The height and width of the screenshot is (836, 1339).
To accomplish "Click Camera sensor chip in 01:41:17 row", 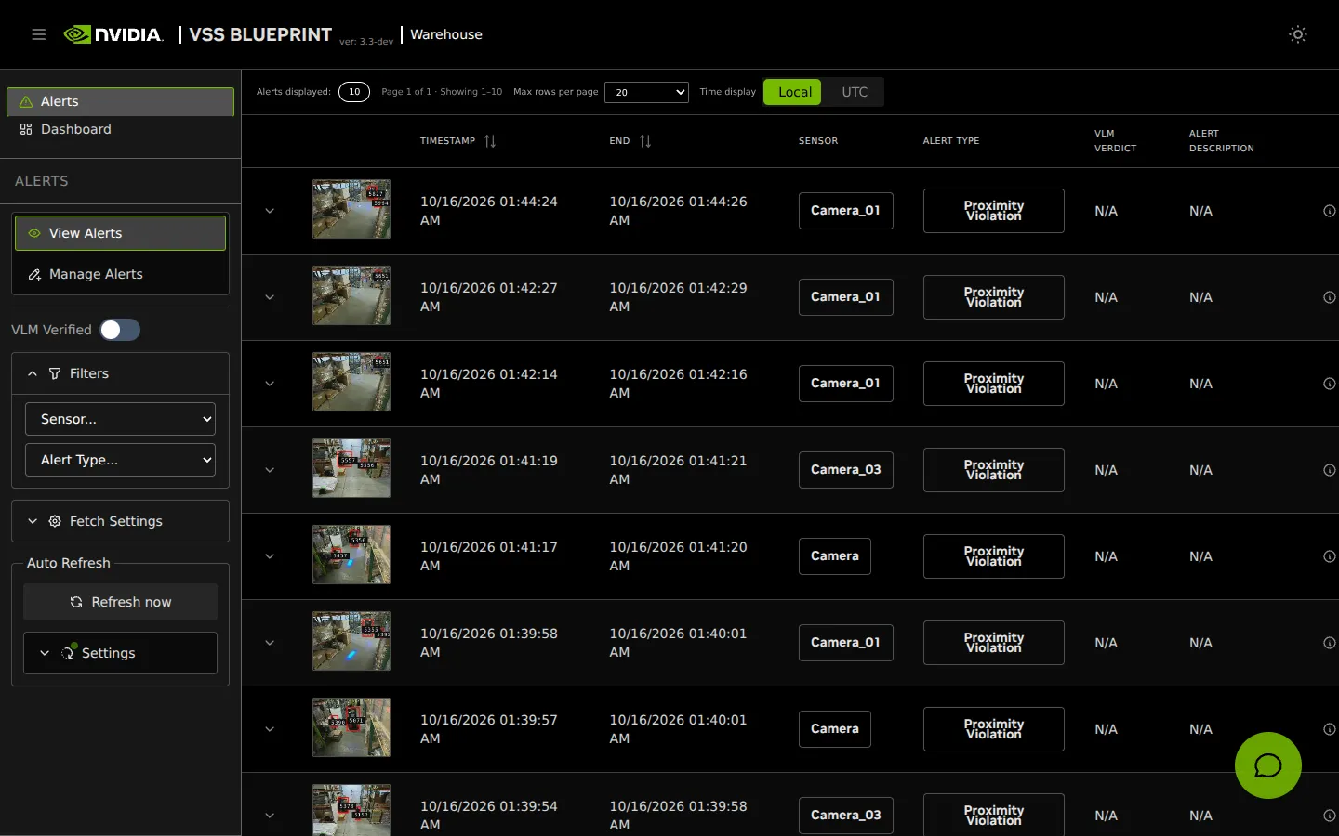I will 834,556.
